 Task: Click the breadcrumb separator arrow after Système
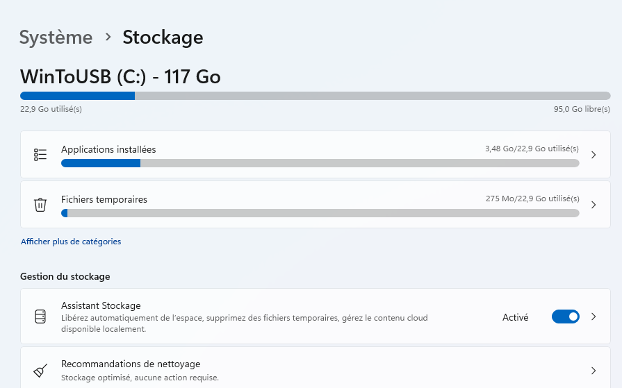[108, 37]
